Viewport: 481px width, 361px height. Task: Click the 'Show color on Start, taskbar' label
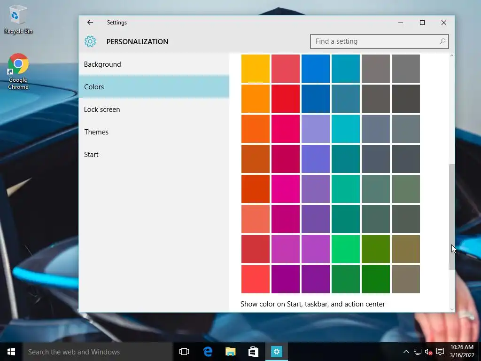tap(312, 304)
